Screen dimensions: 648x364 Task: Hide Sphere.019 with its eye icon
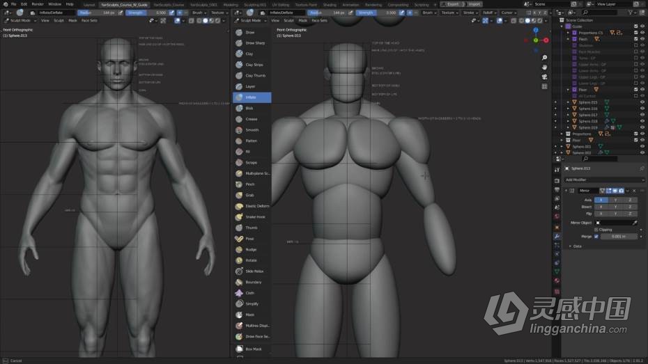pos(642,127)
